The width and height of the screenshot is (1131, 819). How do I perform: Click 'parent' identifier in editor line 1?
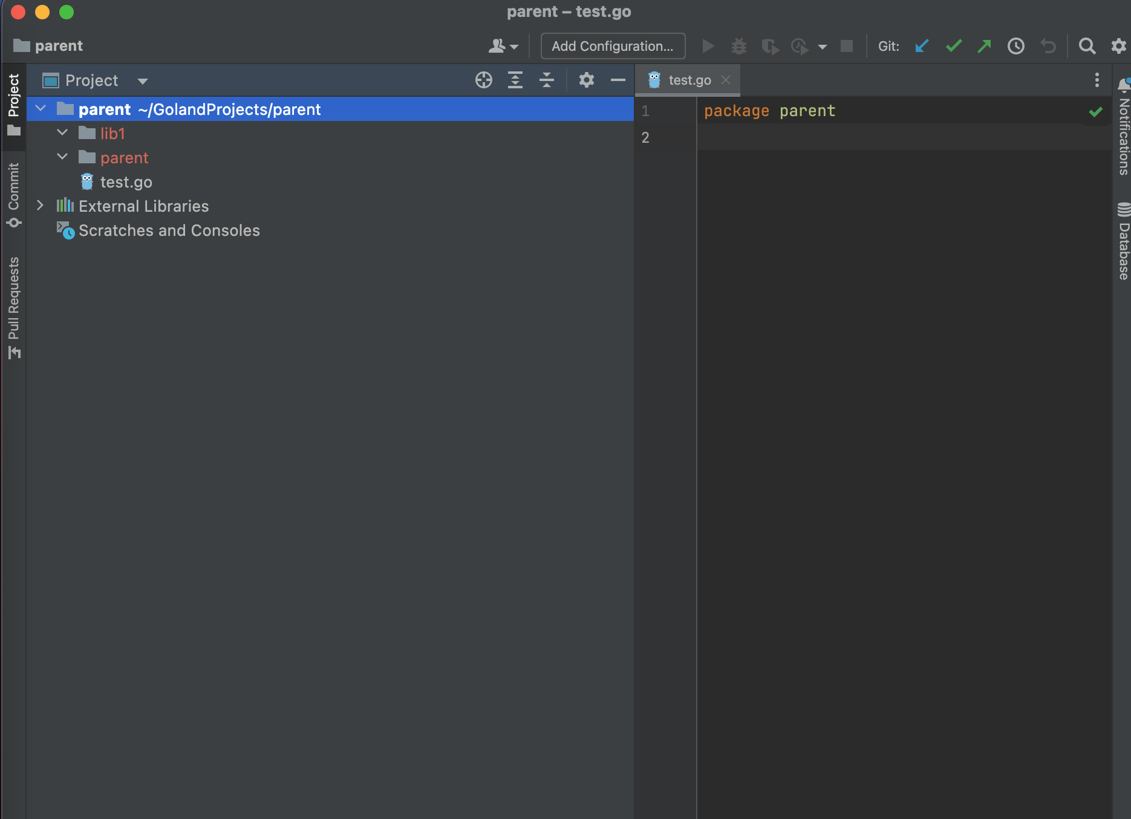(807, 111)
